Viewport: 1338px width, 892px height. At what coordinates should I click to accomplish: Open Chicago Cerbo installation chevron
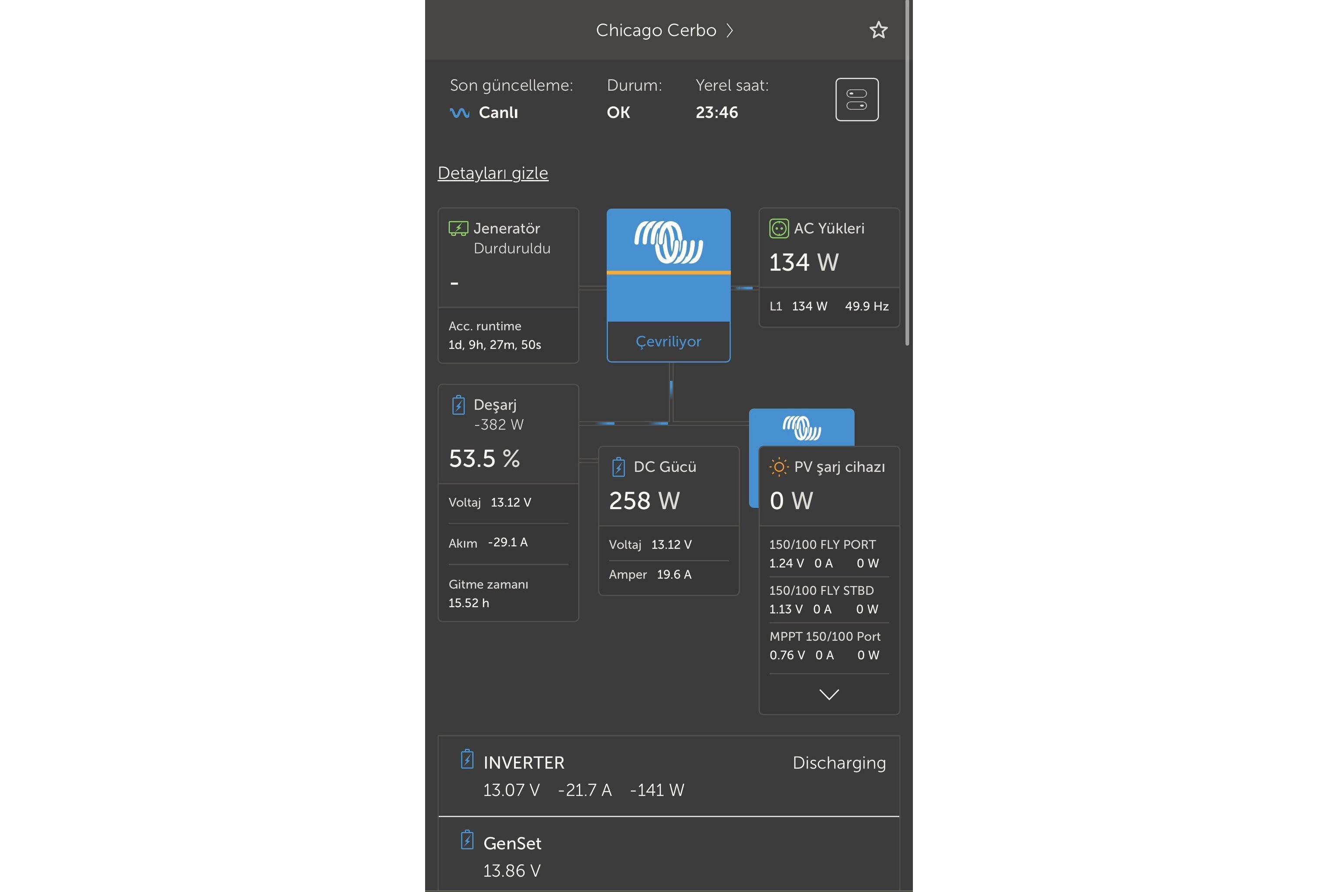point(730,31)
